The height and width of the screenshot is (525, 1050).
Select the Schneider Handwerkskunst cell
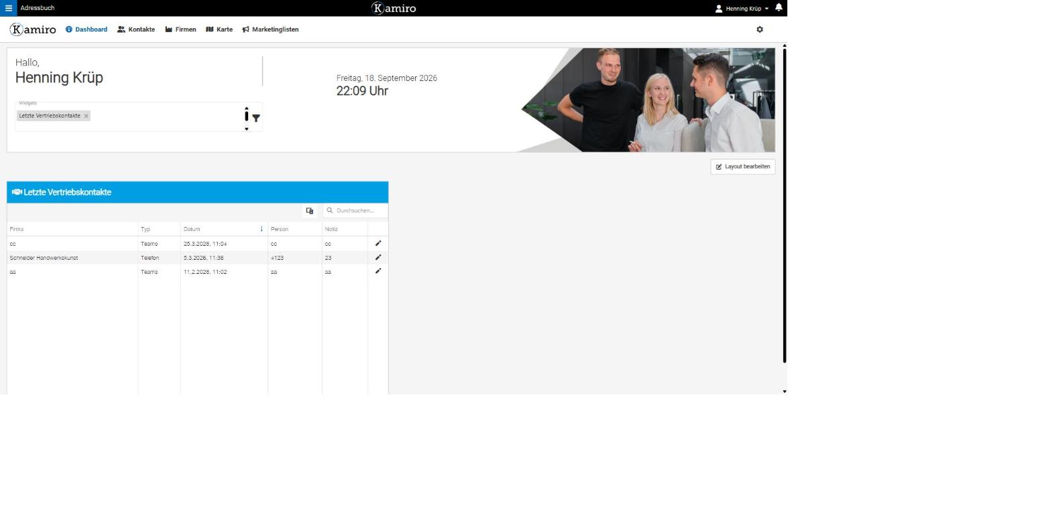[x=72, y=258]
